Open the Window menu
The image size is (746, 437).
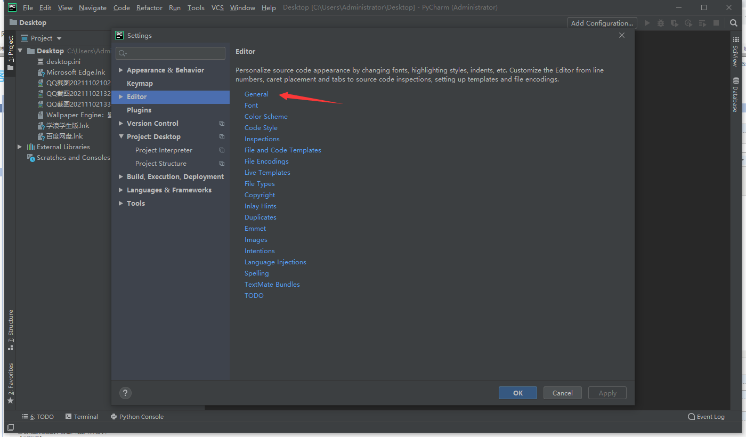point(242,7)
